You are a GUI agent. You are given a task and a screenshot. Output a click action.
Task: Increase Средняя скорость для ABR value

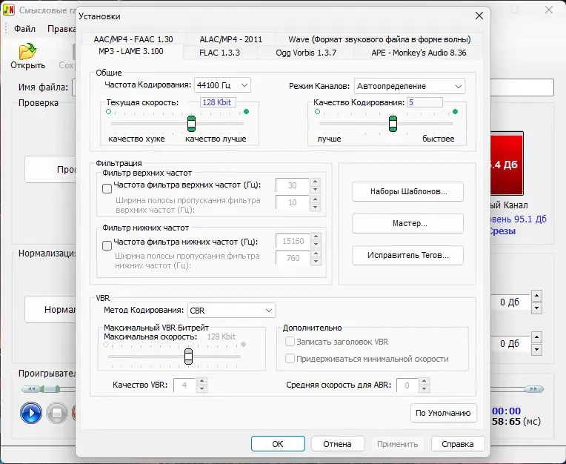424,381
